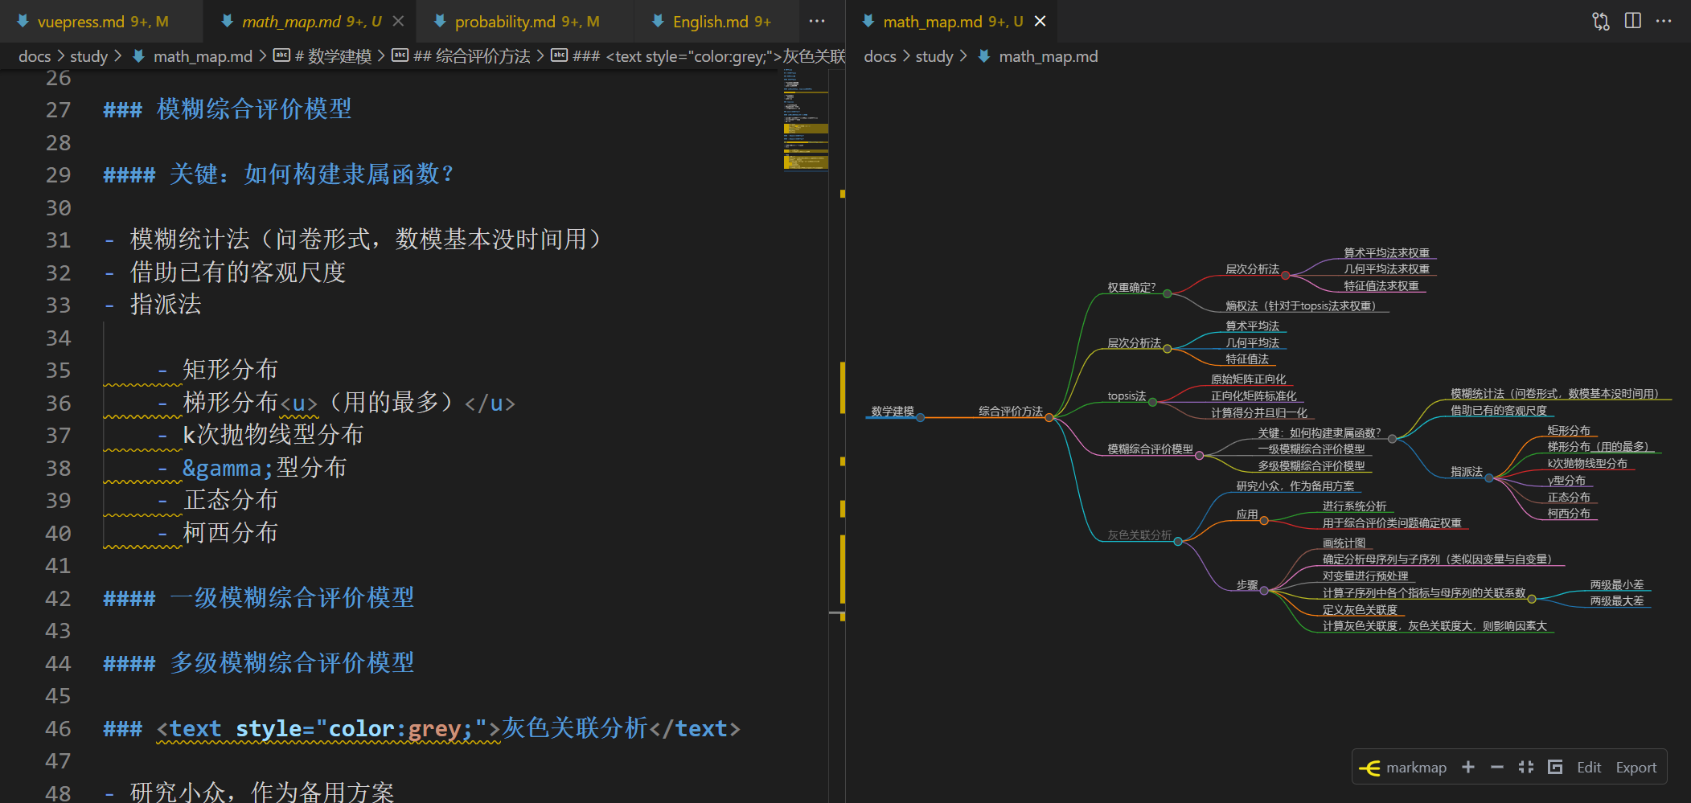1691x803 pixels.
Task: Open the 'study' breadcrumb in the right editor
Action: pos(934,56)
